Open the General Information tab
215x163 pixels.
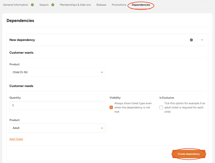[15, 5]
